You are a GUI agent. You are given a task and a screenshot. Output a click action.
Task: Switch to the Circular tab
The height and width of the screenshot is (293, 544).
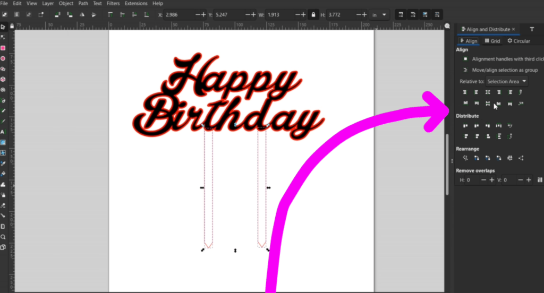pyautogui.click(x=518, y=41)
